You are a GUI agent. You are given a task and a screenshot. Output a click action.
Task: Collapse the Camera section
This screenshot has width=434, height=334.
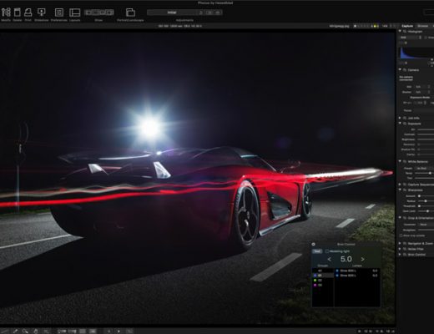point(400,70)
